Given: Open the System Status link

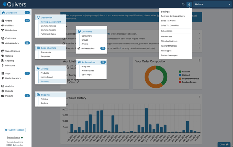Looking at the screenshot, I should (13, 138).
